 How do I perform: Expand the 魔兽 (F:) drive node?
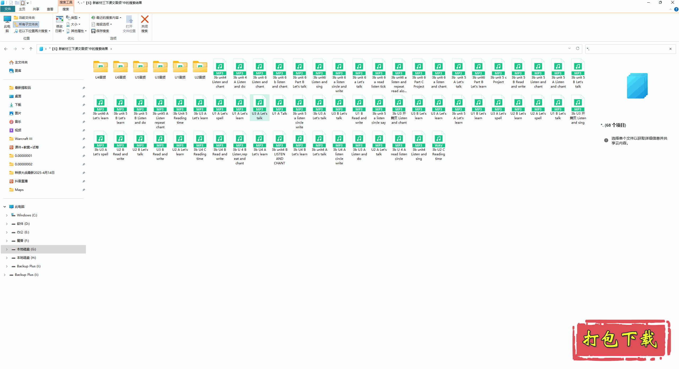pos(7,241)
